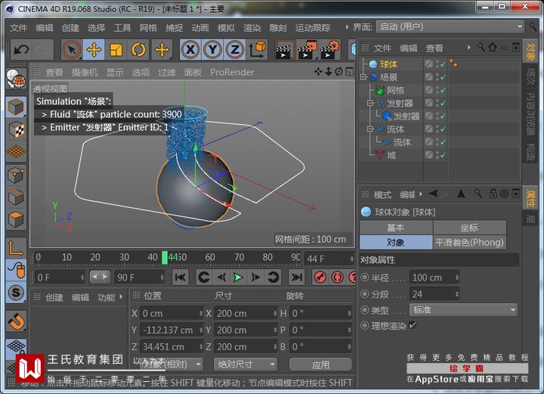Enable the Axis tool icon
544x394 pixels.
point(16,247)
